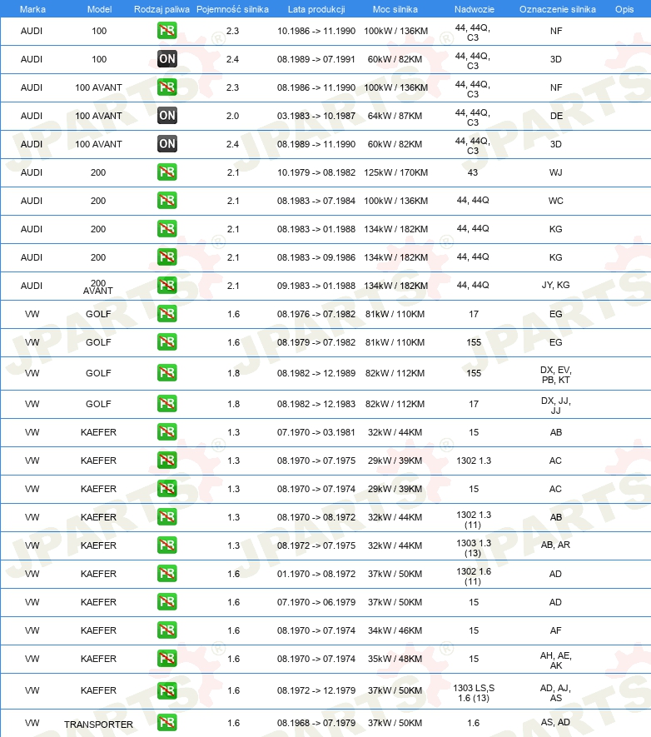Viewport: 651px width, 737px height.
Task: Click petrol icon in AUDI 200 08.1983->01.1988 row
Action: click(x=167, y=229)
